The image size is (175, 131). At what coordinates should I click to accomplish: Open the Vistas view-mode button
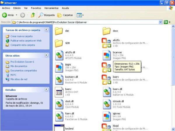coord(80,15)
